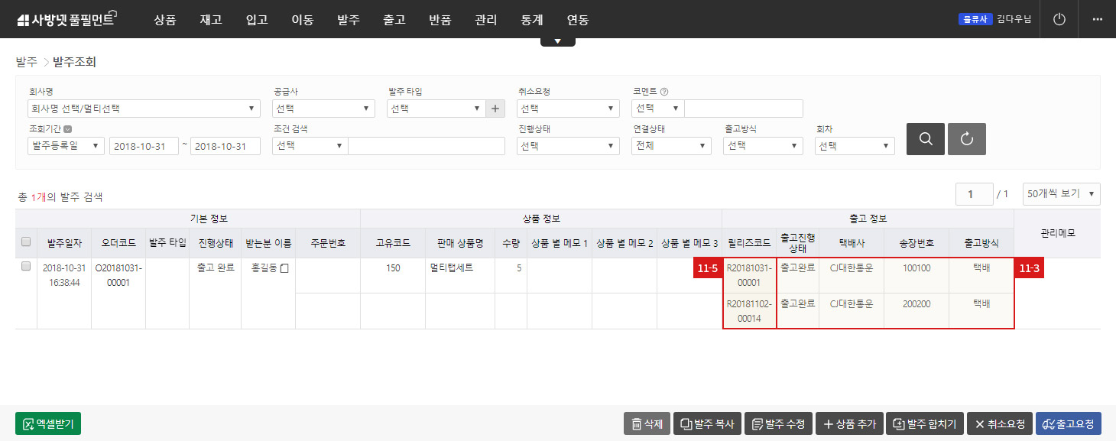The image size is (1116, 441).
Task: Check the checkbox for the 2018-10-31 order row
Action: pos(25,266)
